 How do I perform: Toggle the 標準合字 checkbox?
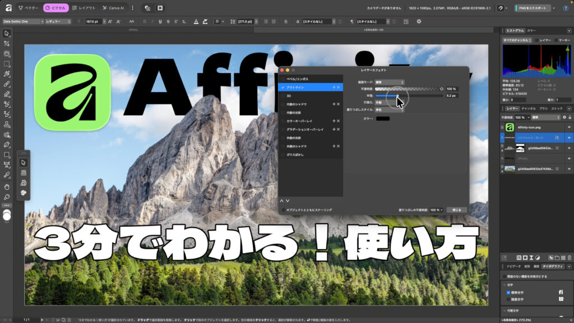tap(508, 292)
